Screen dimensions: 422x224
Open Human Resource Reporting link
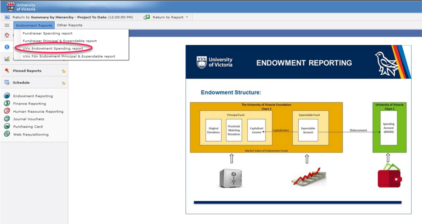38,111
